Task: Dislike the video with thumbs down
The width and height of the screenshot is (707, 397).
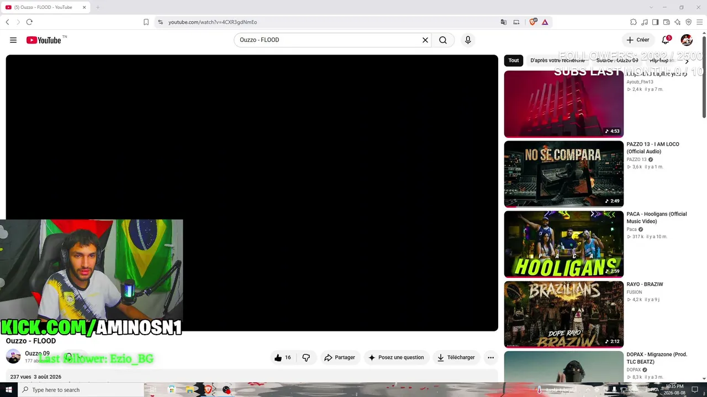Action: coord(306,357)
